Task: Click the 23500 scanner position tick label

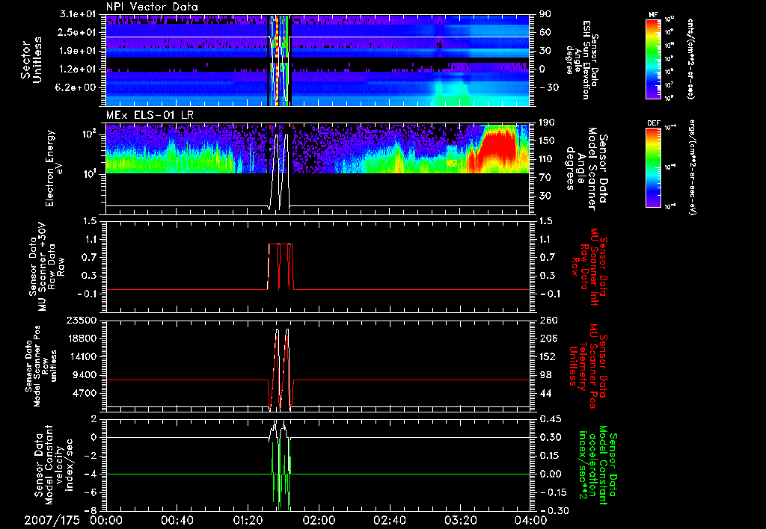Action: pyautogui.click(x=82, y=321)
